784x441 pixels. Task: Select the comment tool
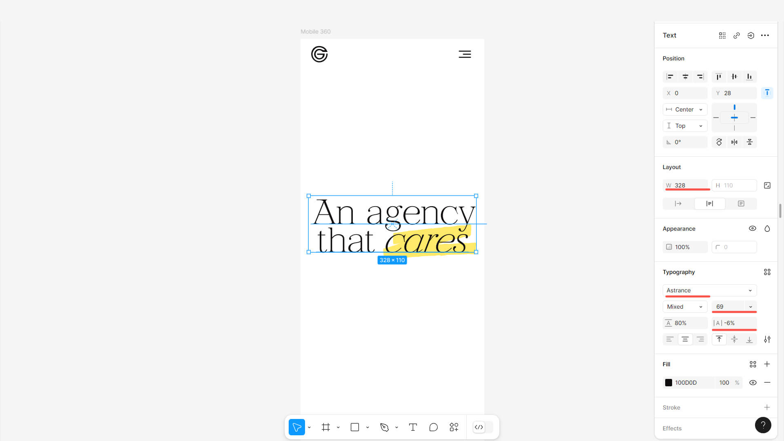434,426
